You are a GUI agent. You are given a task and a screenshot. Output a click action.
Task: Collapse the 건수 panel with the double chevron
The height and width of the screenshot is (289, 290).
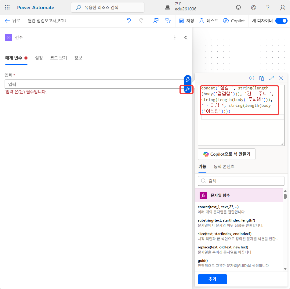(x=186, y=38)
